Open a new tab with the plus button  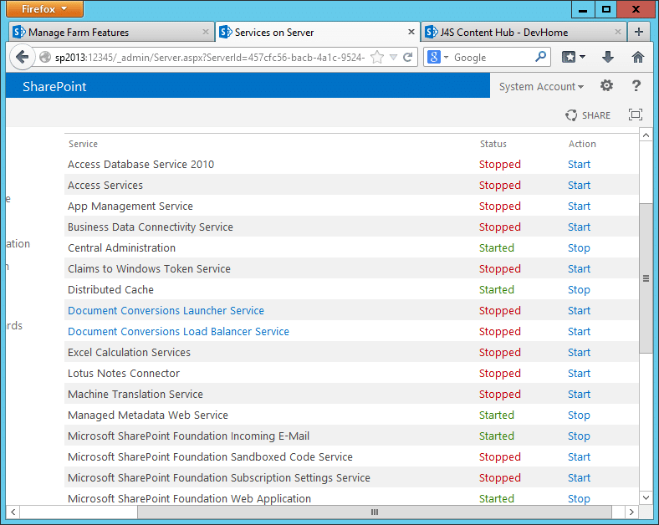point(638,32)
